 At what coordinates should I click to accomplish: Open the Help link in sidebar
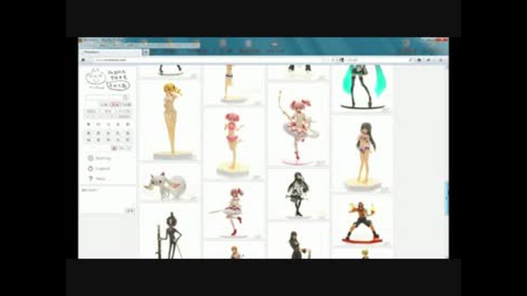point(100,179)
